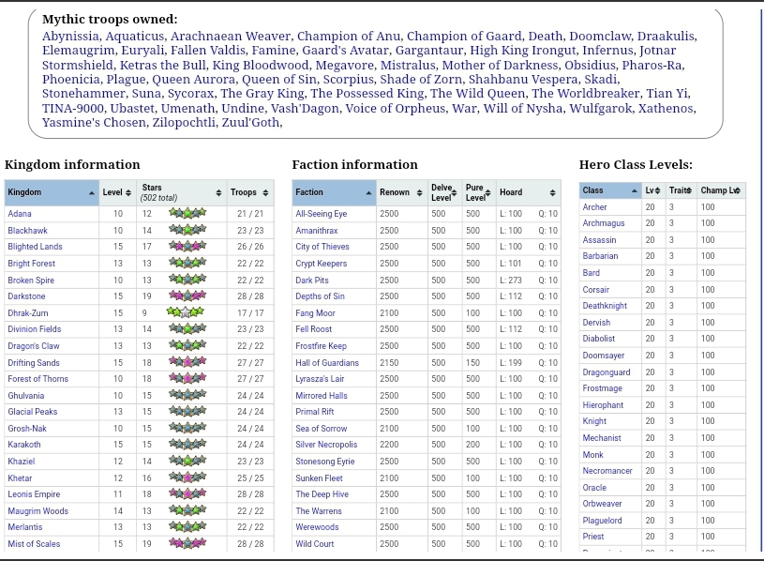Open the Crypt Keepers faction link
Image resolution: width=764 pixels, height=561 pixels.
tap(322, 264)
